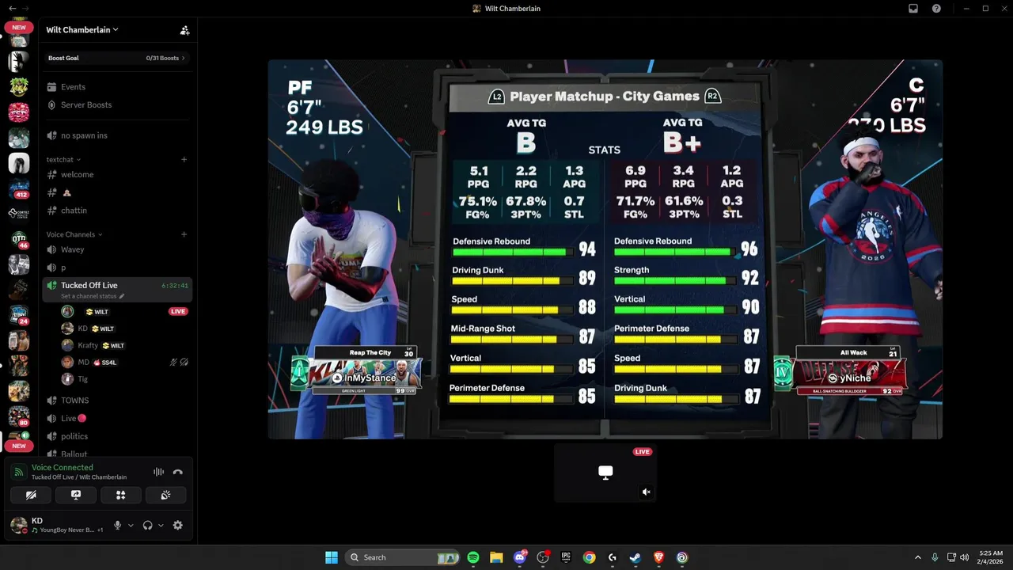1013x570 pixels.
Task: Open the taskbar volume control
Action: click(x=965, y=557)
